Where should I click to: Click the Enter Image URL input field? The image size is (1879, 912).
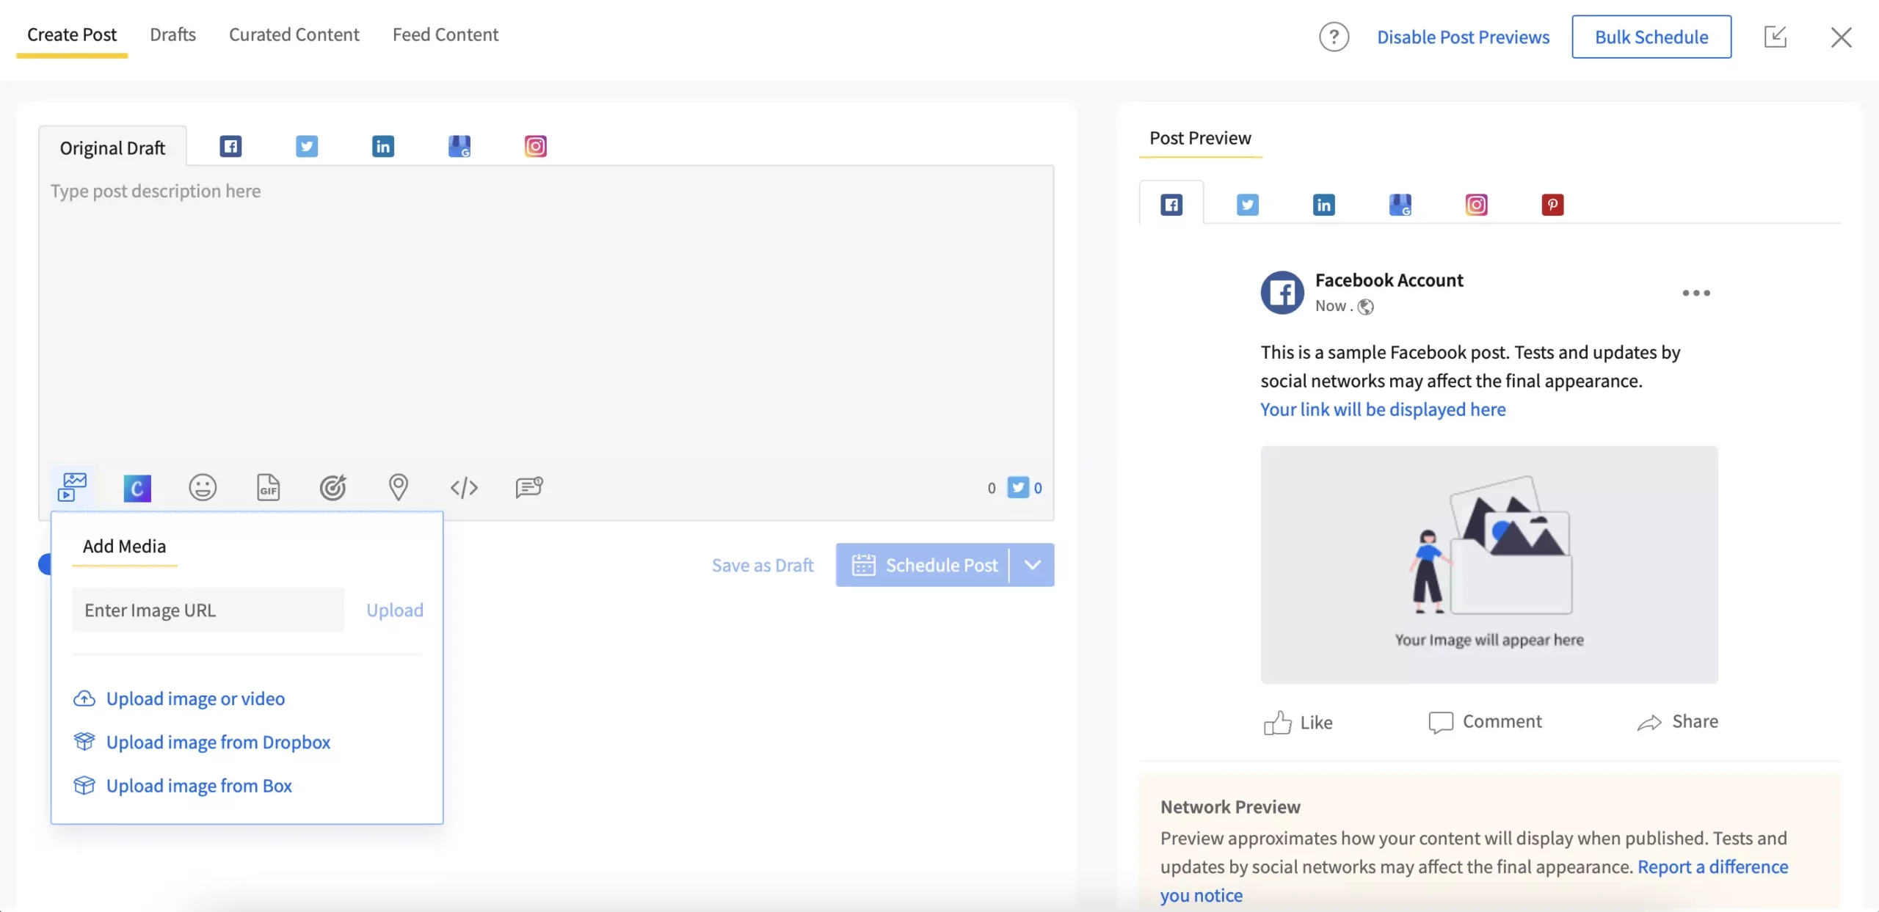207,610
